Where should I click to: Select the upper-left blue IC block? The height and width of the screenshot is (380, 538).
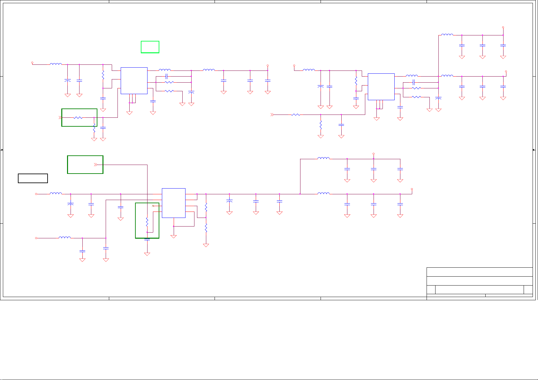(134, 80)
